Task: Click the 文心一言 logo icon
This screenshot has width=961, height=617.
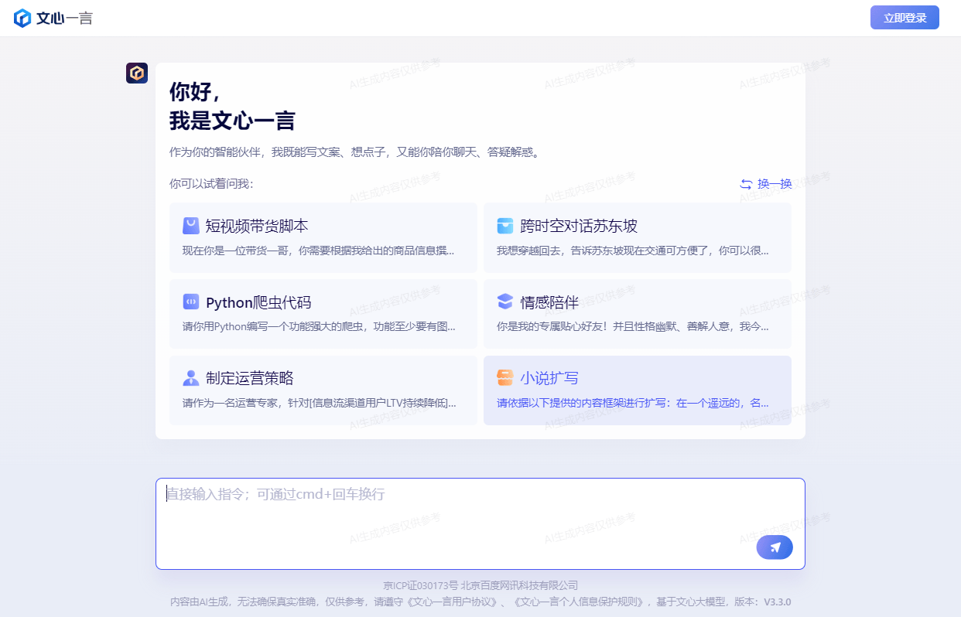Action: (22, 18)
